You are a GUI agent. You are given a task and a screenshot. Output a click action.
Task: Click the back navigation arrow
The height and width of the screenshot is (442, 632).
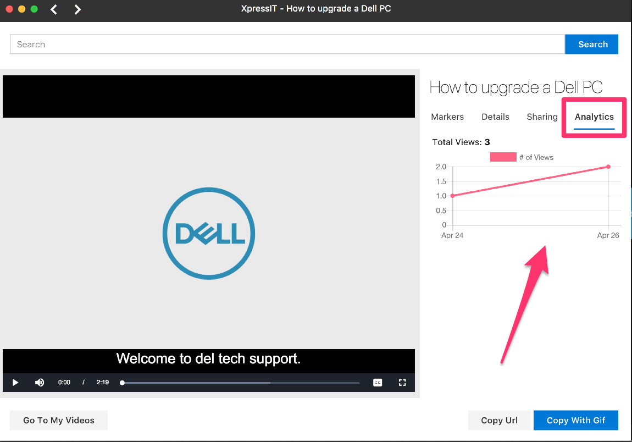54,9
